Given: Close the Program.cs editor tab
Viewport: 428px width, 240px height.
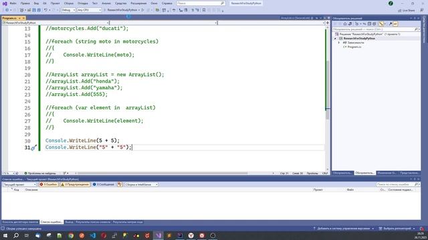Looking at the screenshot, I should [24, 18].
